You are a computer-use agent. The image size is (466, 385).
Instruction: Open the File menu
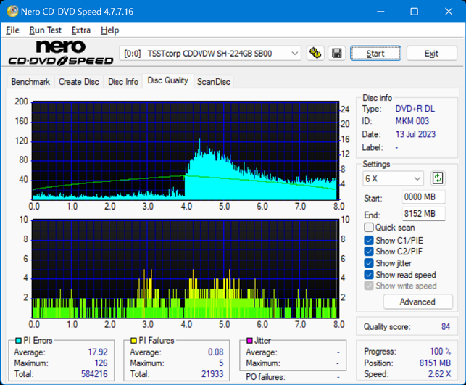click(x=12, y=30)
